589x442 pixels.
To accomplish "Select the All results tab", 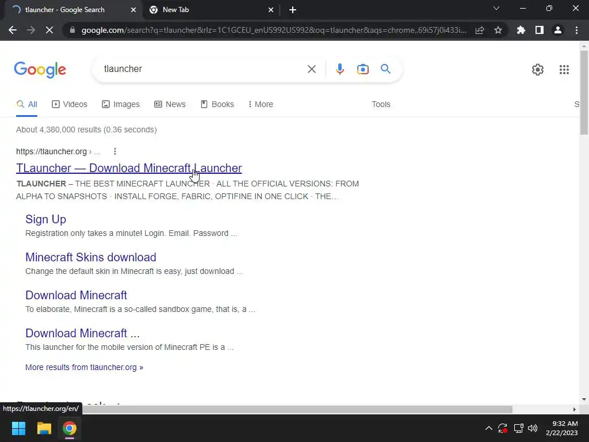I will pos(26,105).
